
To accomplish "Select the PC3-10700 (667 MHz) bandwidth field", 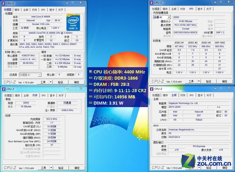I will (x=185, y=25).
